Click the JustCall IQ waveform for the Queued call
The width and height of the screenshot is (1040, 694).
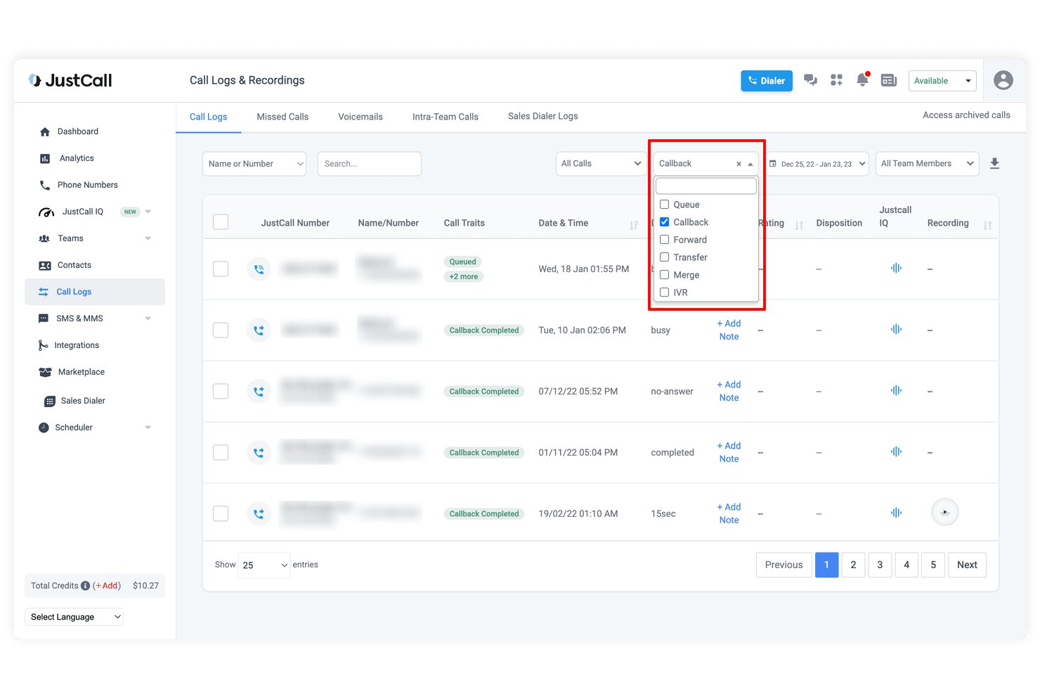pyautogui.click(x=896, y=268)
